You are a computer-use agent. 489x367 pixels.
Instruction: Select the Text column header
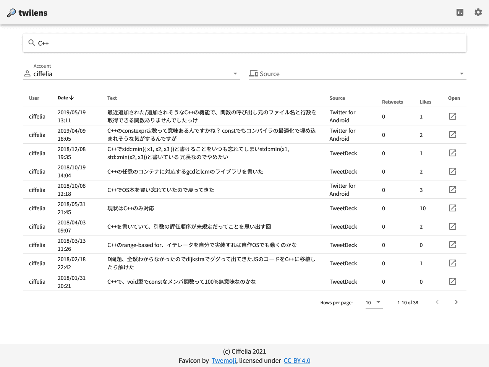click(x=112, y=98)
